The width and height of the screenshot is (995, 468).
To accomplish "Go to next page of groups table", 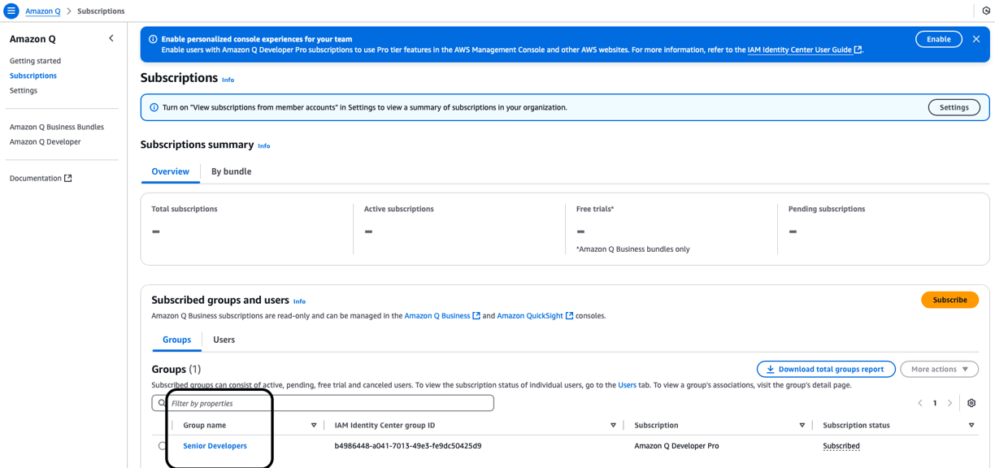I will click(x=949, y=403).
